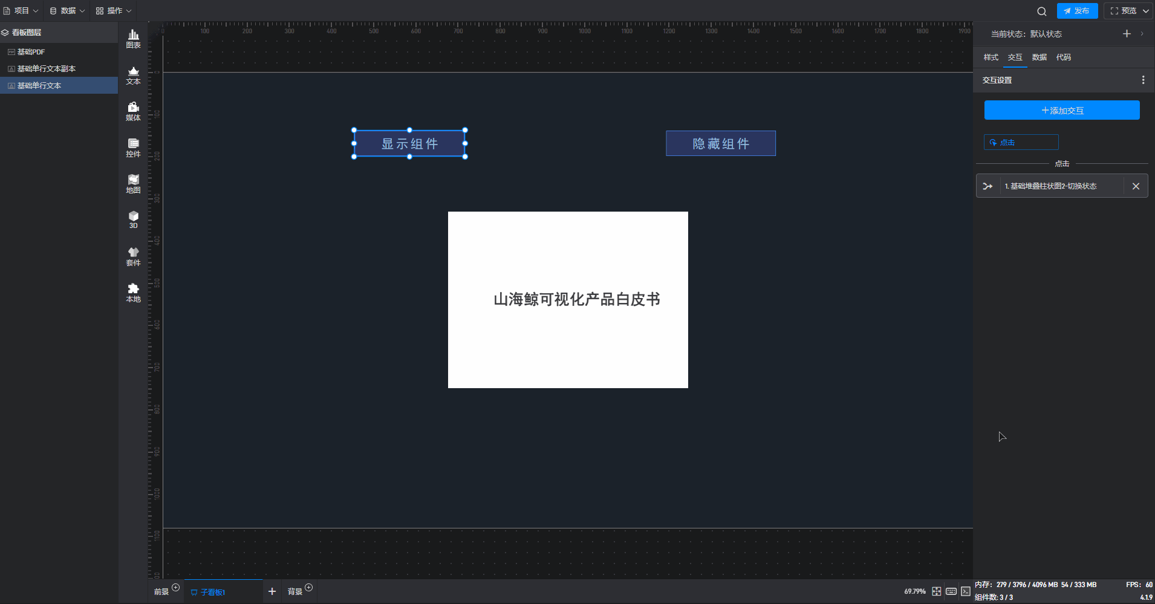Click the 发布 publish button
The image size is (1155, 604).
click(x=1077, y=11)
